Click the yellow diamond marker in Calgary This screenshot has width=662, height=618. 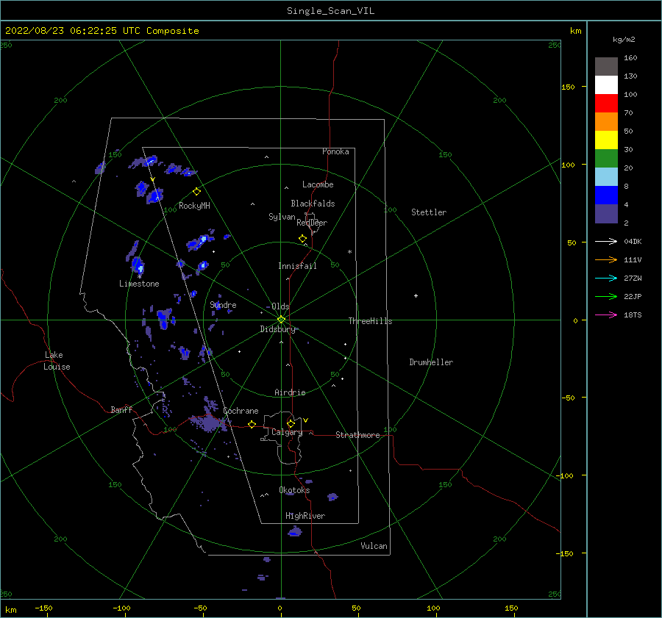pyautogui.click(x=291, y=423)
